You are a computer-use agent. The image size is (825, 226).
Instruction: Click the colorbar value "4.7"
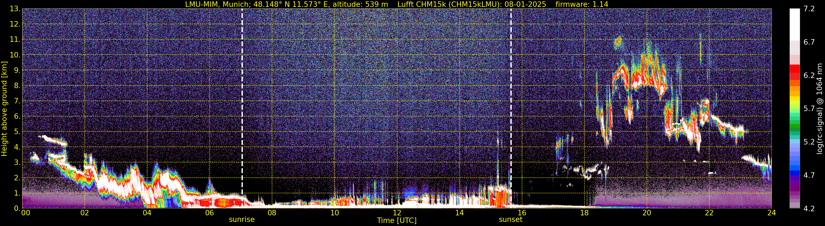click(x=809, y=175)
